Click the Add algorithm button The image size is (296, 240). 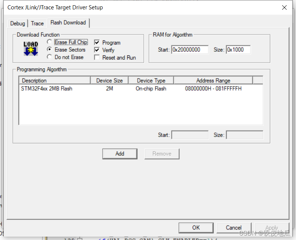[120, 154]
